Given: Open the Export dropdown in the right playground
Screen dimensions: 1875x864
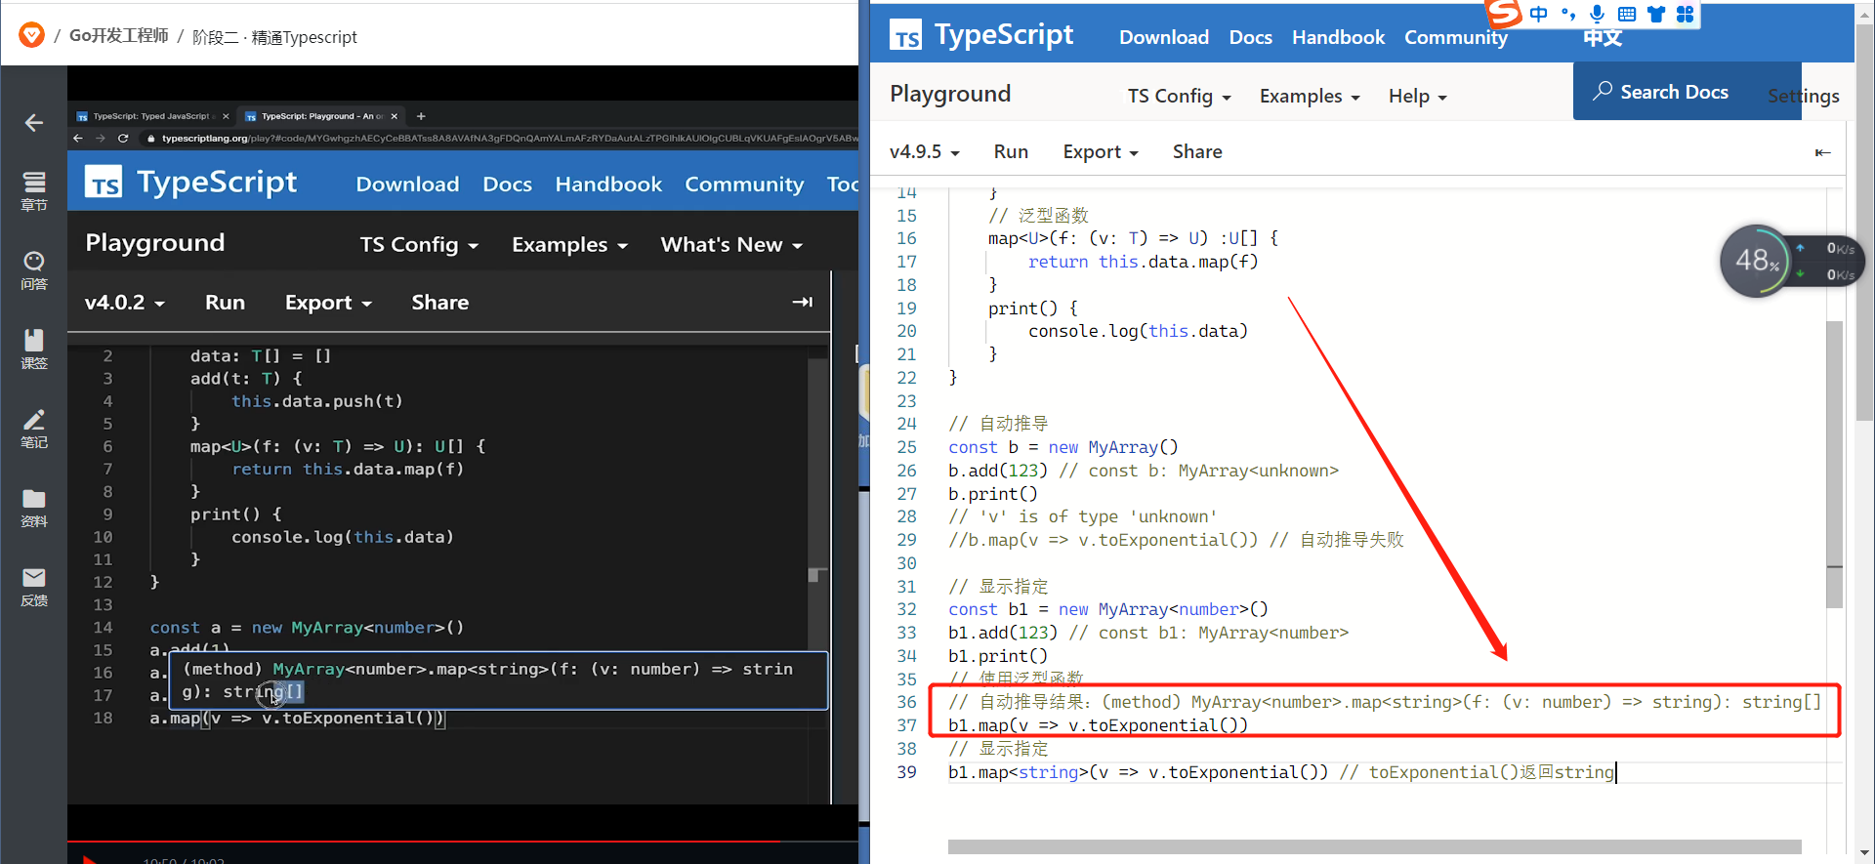Looking at the screenshot, I should point(1101,152).
